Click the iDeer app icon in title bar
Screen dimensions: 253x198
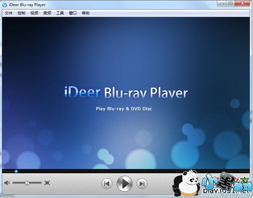5,4
